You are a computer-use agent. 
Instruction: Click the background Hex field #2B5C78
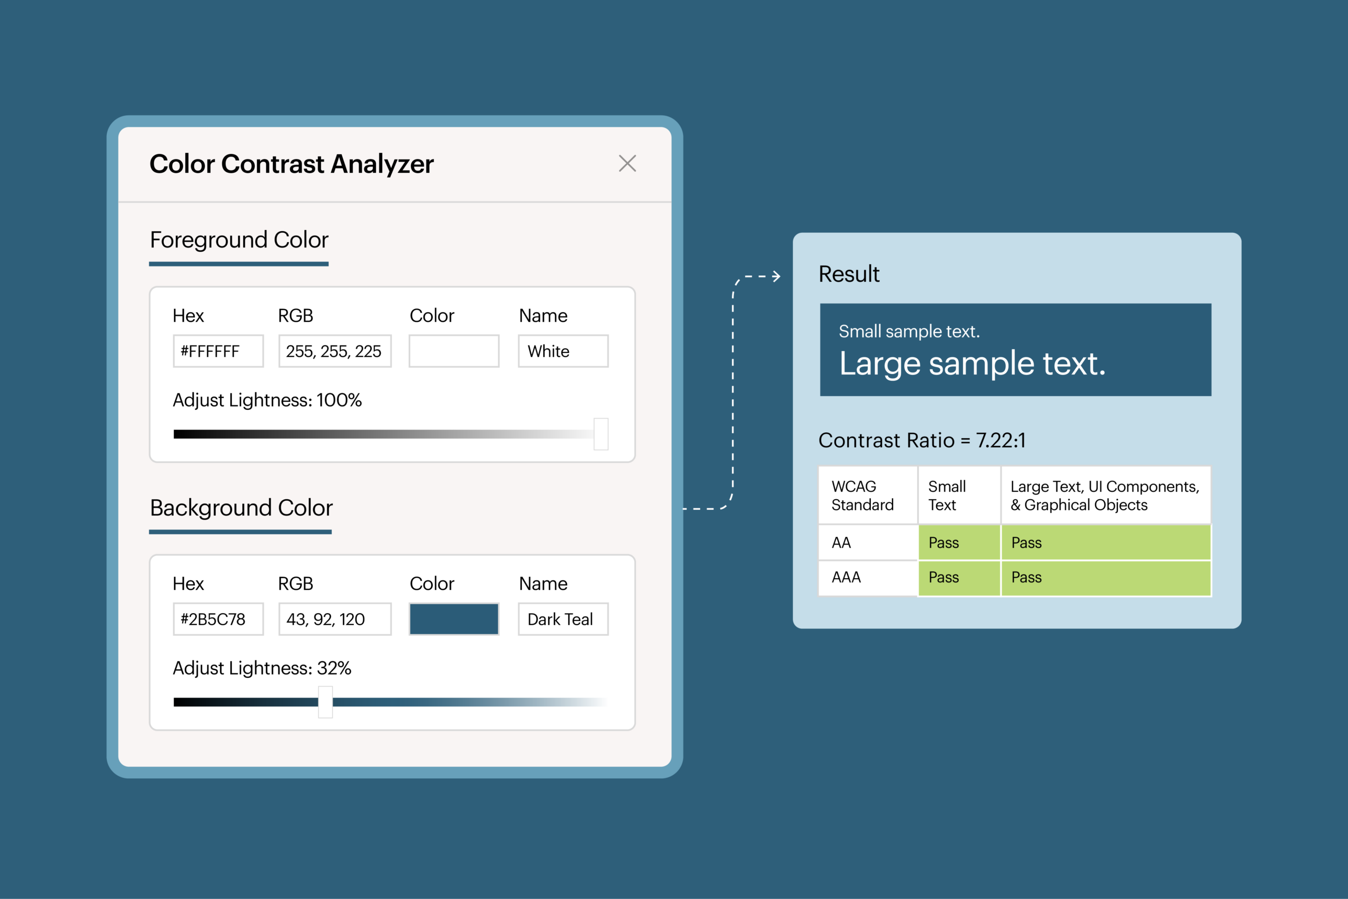(x=218, y=619)
